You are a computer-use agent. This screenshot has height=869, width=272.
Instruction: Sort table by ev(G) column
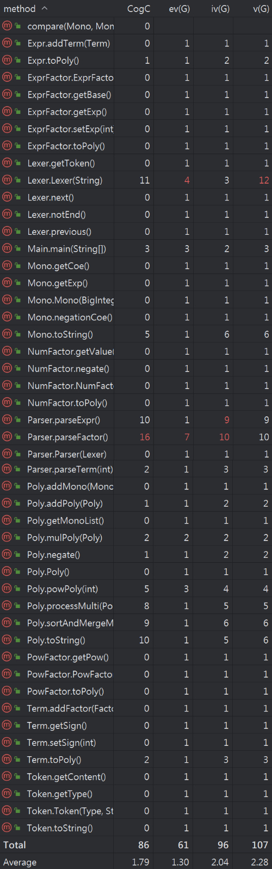[x=180, y=9]
